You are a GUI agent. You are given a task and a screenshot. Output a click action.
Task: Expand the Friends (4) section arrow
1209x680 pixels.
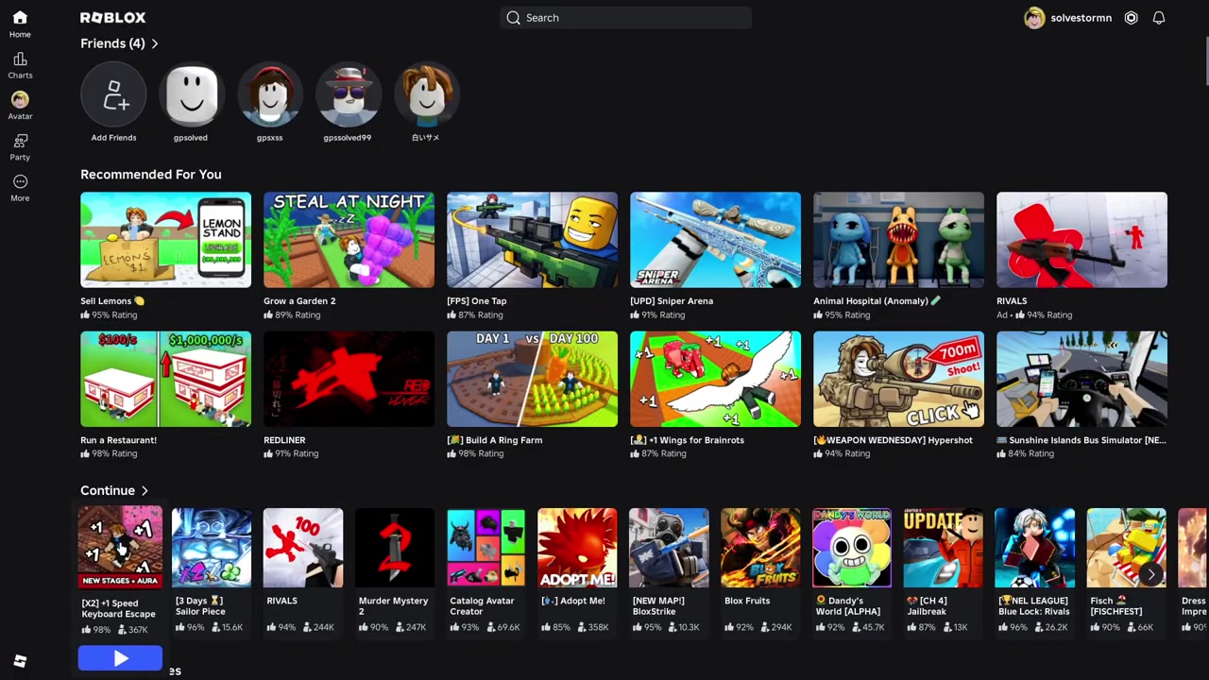tap(154, 43)
